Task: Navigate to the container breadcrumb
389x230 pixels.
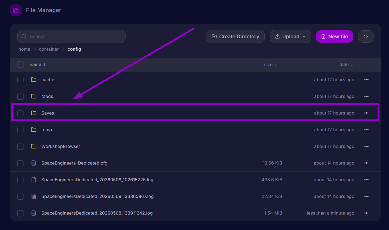Action: pyautogui.click(x=49, y=49)
